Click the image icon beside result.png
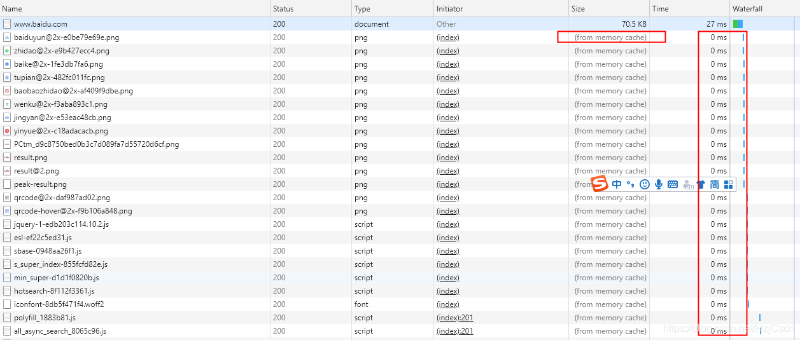800x340 pixels. [x=7, y=158]
